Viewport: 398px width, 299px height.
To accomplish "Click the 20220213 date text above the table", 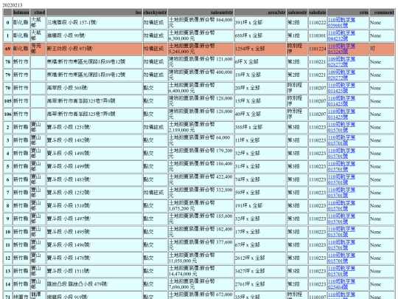I will coord(13,5).
